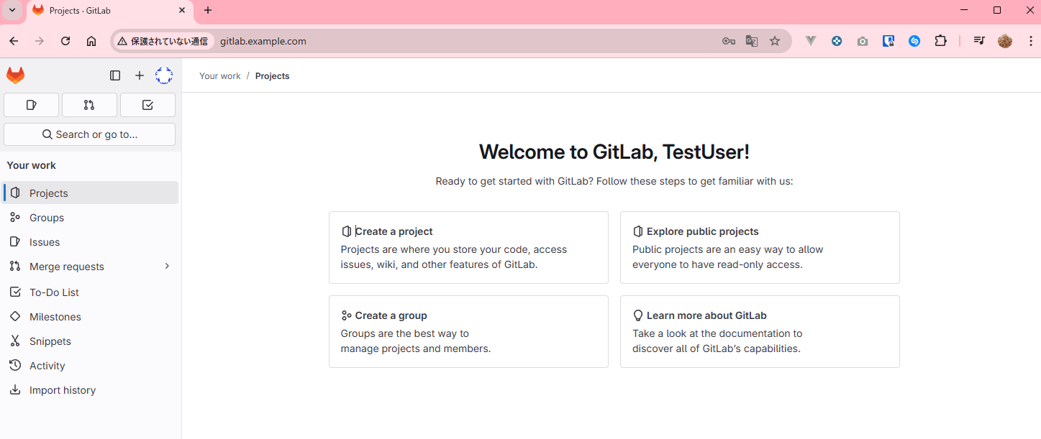The width and height of the screenshot is (1041, 439).
Task: Click the GitLab fox logo
Action: tap(15, 75)
